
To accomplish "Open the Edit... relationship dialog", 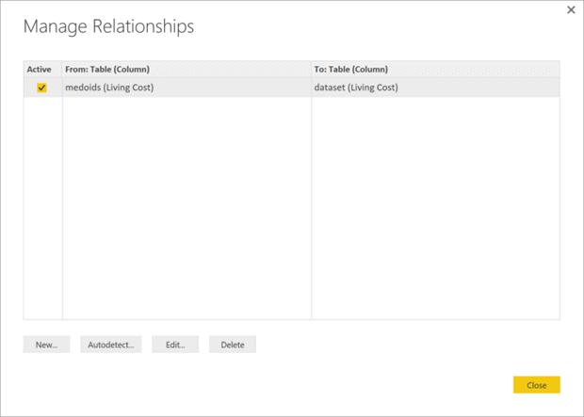I will (x=175, y=345).
